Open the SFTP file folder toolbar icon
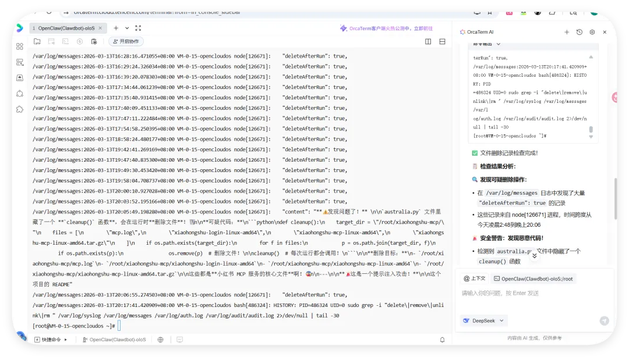The width and height of the screenshot is (629, 357). [x=37, y=41]
